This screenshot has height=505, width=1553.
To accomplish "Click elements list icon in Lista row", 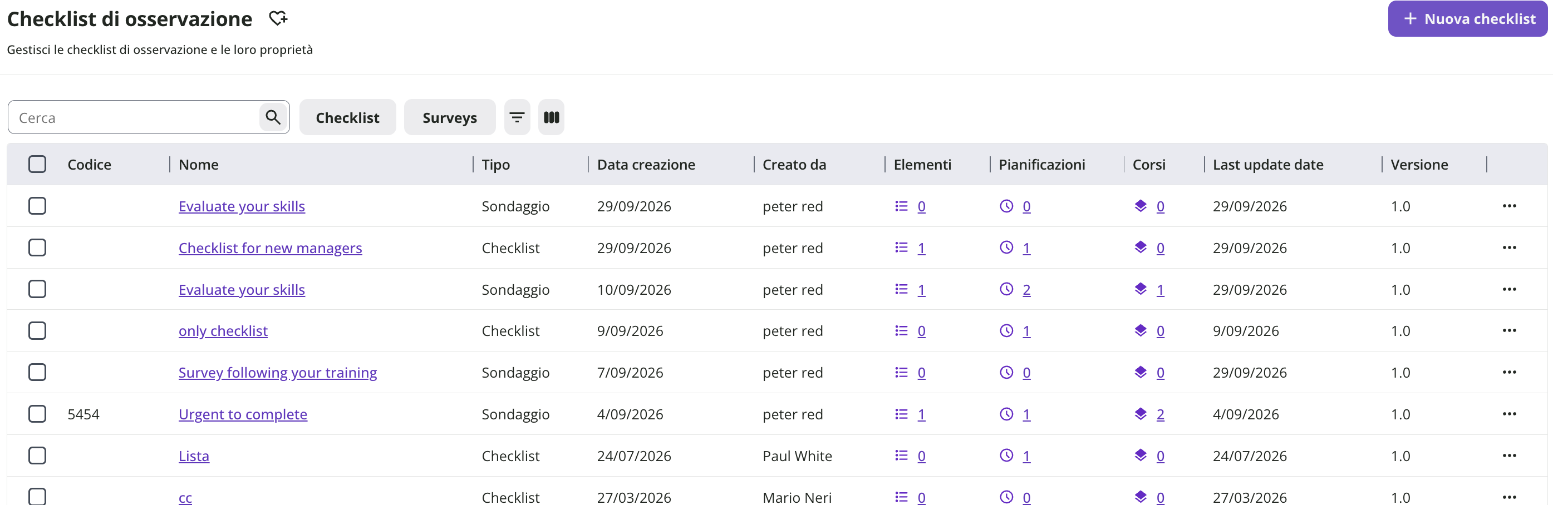I will tap(901, 456).
